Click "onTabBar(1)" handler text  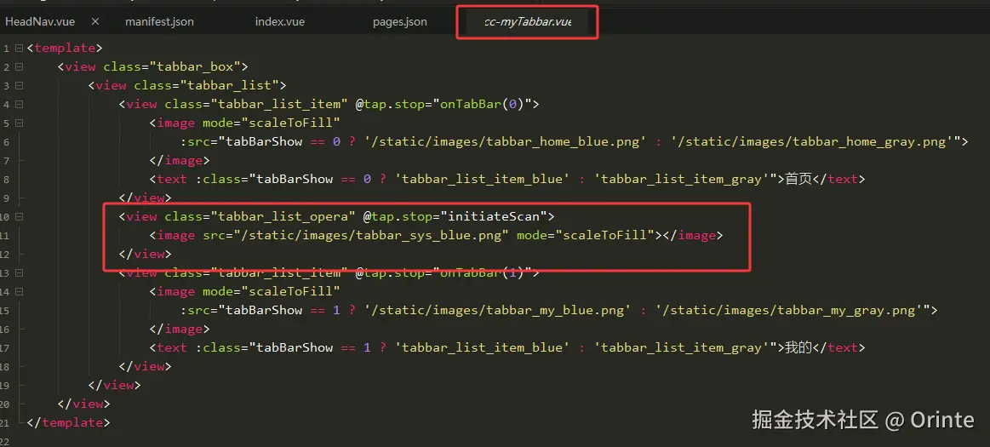(482, 272)
